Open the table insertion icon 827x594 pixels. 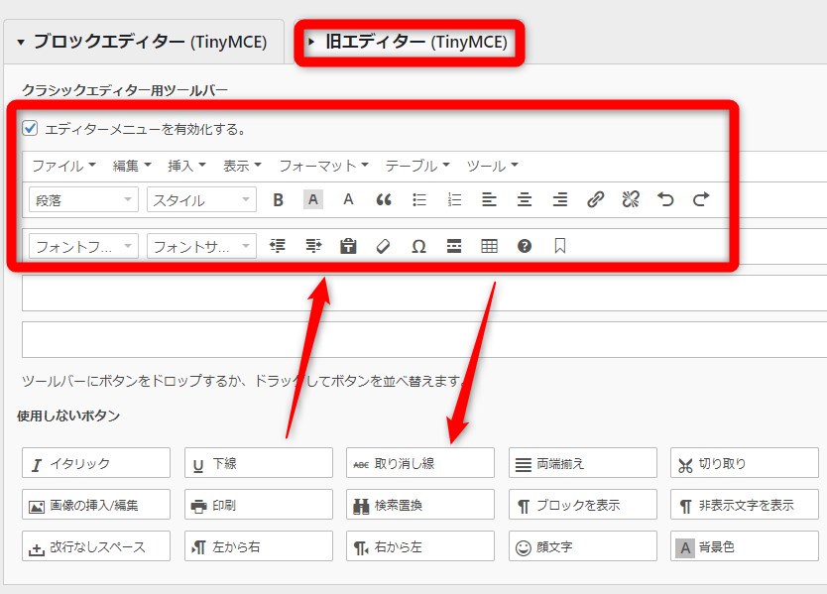(x=489, y=245)
